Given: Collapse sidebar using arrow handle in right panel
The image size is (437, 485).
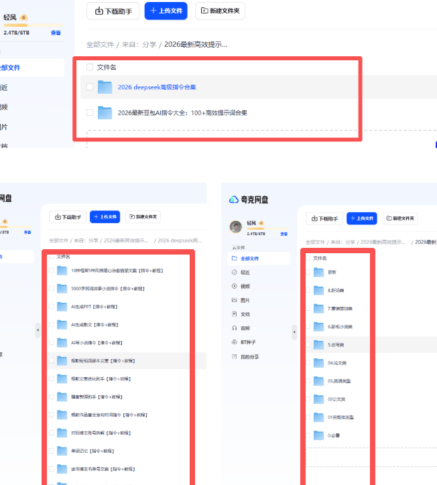Looking at the screenshot, I should coord(294,332).
